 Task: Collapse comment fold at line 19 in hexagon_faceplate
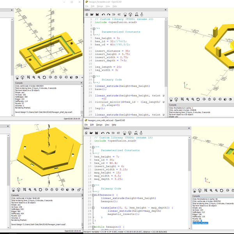tap(94, 76)
